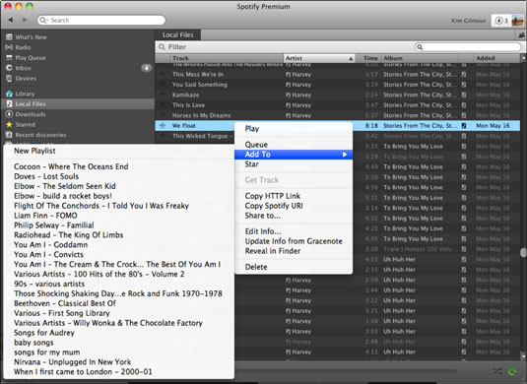Toggle repeat playback icon
This screenshot has height=384, width=527.
click(x=512, y=371)
